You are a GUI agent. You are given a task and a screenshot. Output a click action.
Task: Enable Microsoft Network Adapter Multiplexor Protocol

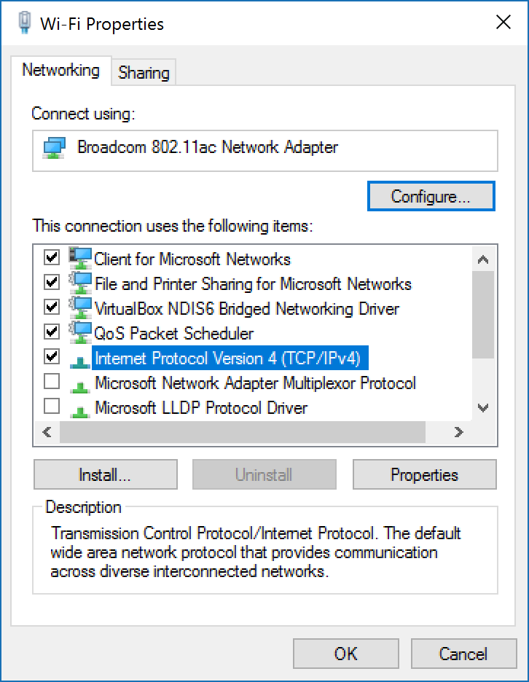[51, 382]
